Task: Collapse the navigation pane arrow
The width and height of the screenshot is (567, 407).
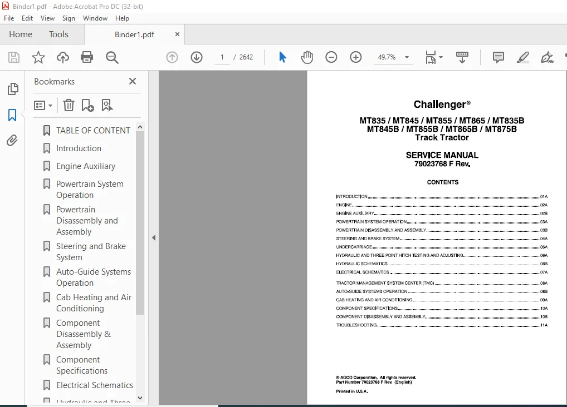Action: pos(154,237)
